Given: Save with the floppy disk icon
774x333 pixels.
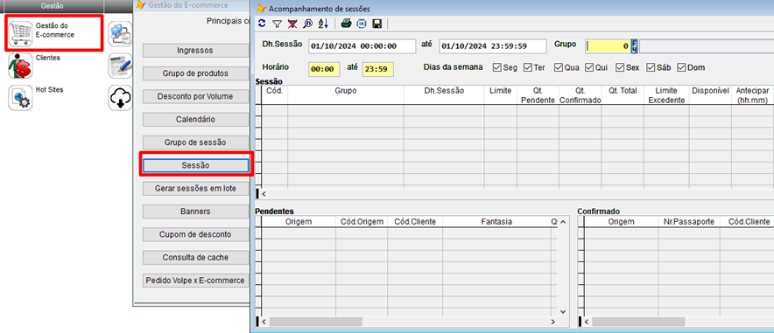Looking at the screenshot, I should 377,23.
